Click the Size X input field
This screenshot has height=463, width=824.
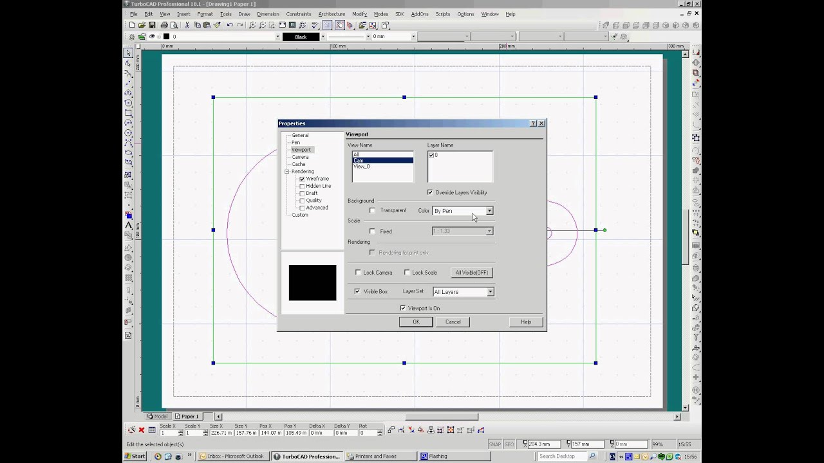(x=221, y=433)
